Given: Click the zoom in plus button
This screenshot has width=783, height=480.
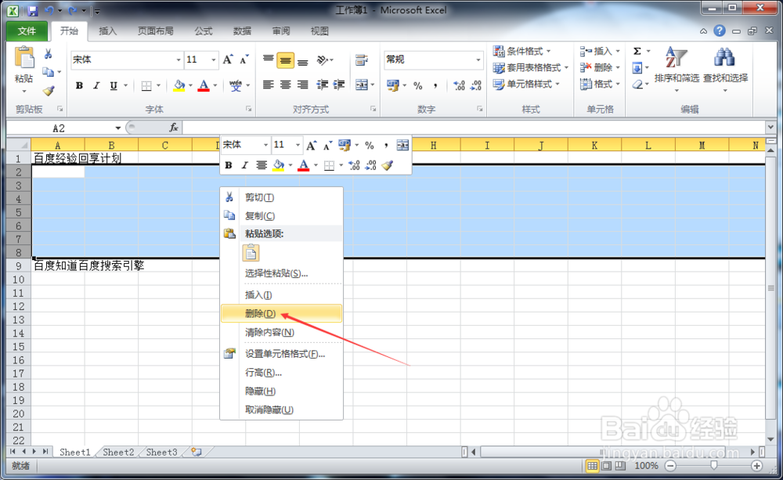Looking at the screenshot, I should 756,466.
